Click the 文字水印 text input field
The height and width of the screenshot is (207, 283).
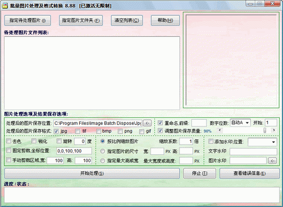tap(254, 151)
